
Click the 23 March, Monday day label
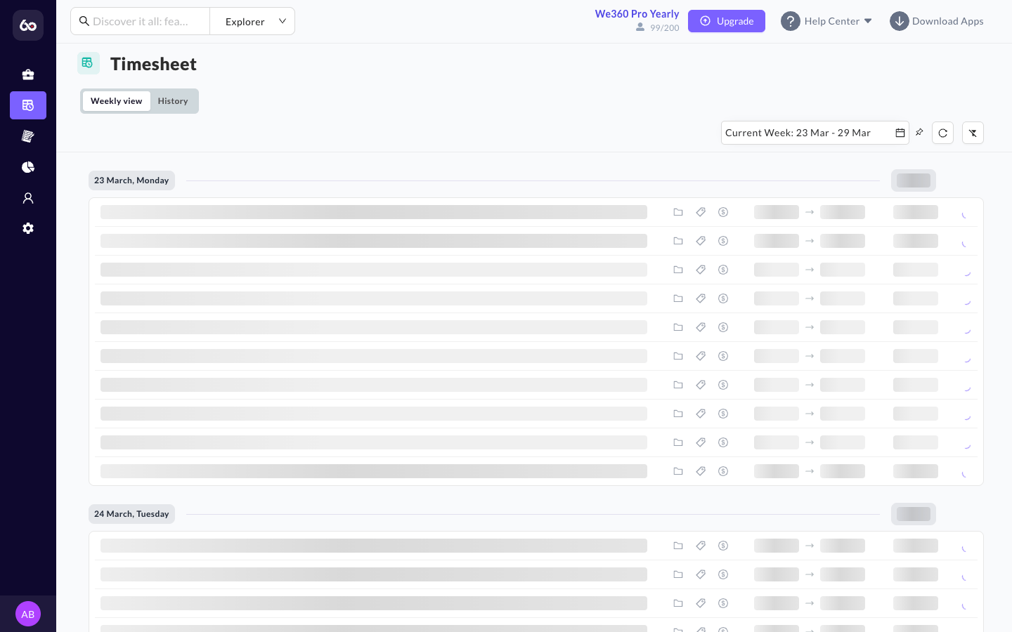coord(131,180)
